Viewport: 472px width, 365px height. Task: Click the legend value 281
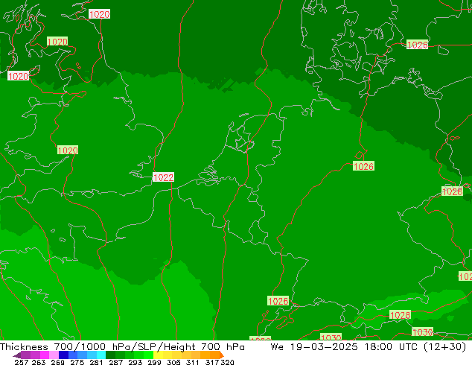[x=96, y=362]
